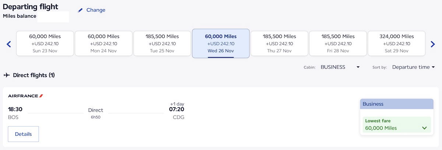The width and height of the screenshot is (442, 150).
Task: Click the next dates right arrow
Action: [x=433, y=44]
